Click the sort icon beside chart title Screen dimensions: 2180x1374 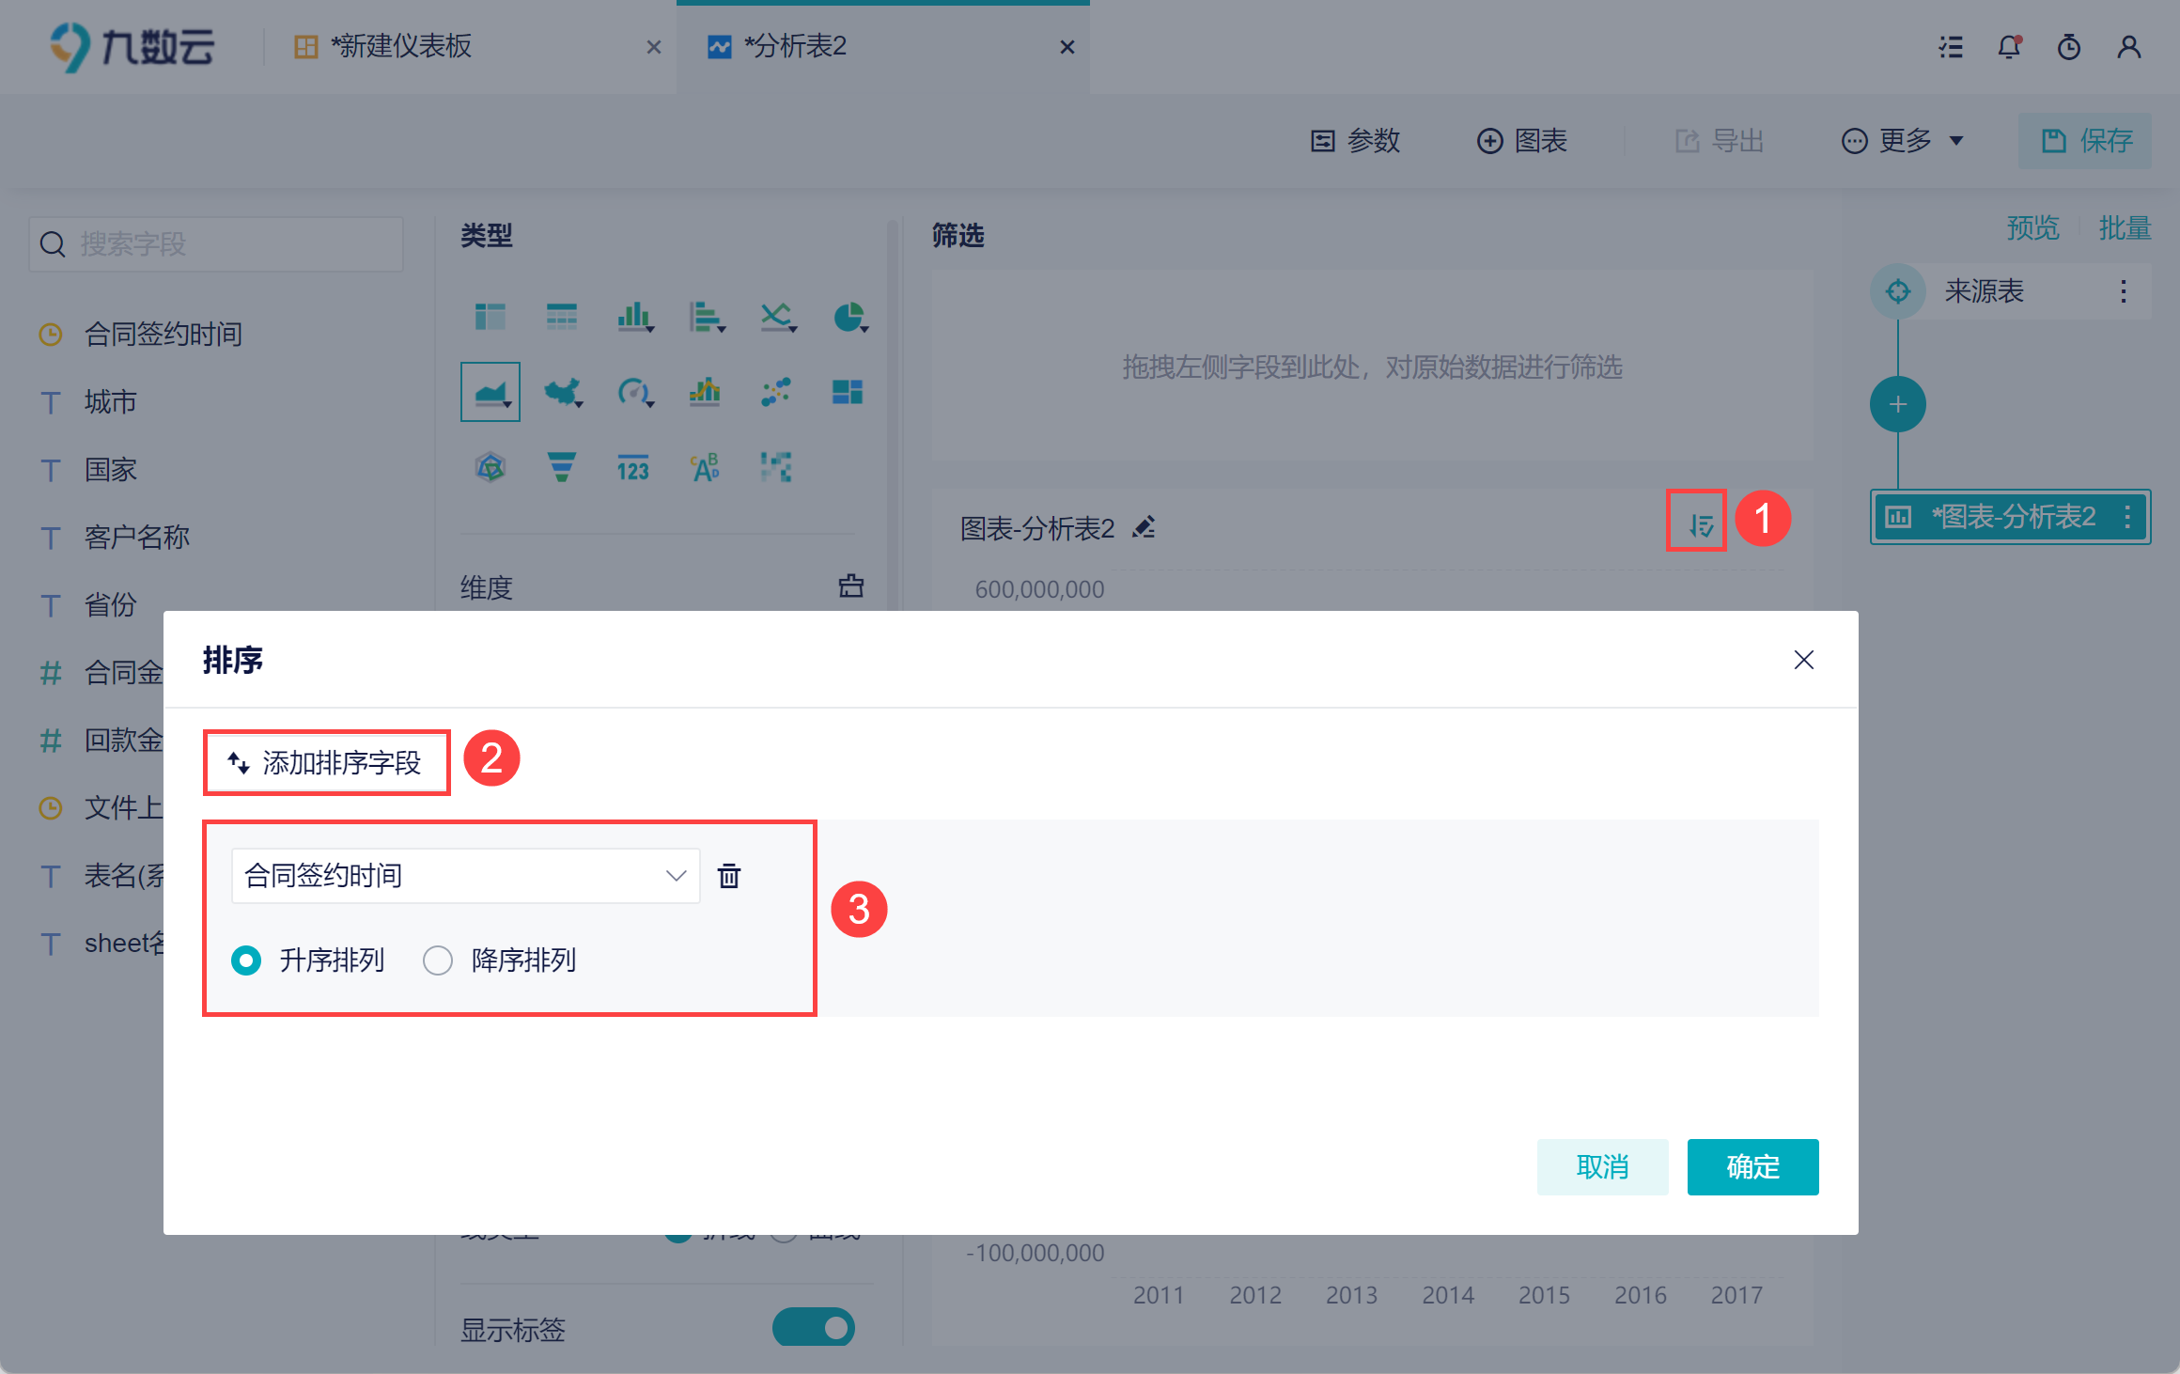(x=1699, y=524)
